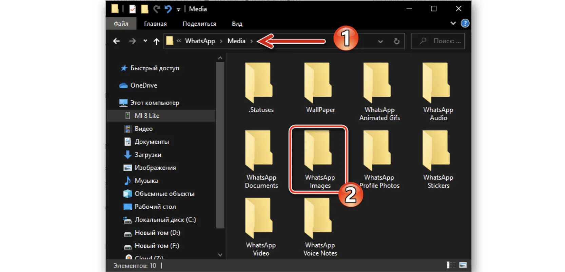Viewport: 565px width, 272px height.
Task: Click the WhatsApp breadcrumb in address bar
Action: 200,41
